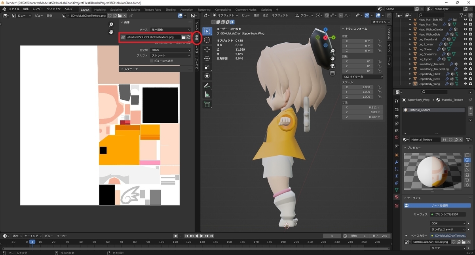Image resolution: width=475 pixels, height=255 pixels.
Task: Open the 編集 menu
Action: tap(26, 9)
